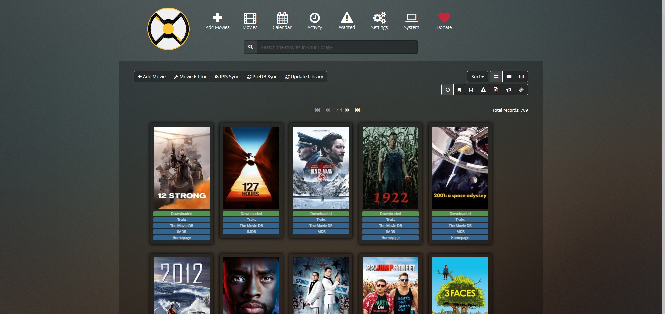Toggle the megaphone announced filter
Viewport: 665px width, 314px height.
pyautogui.click(x=509, y=90)
